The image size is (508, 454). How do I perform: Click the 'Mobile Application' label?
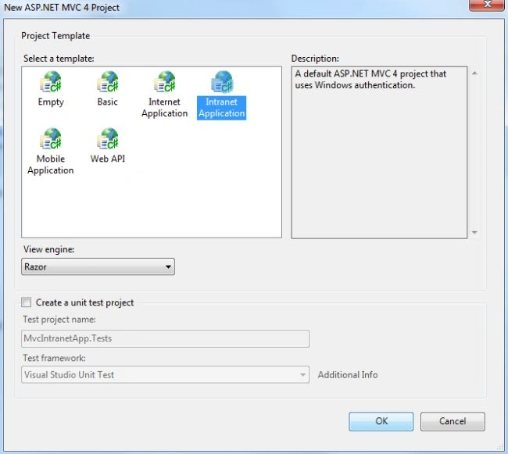[51, 165]
